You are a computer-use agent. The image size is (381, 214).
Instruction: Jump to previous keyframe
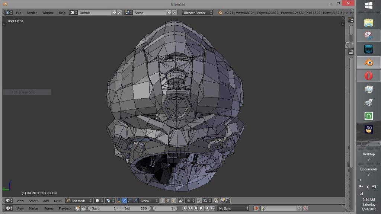click(x=190, y=208)
